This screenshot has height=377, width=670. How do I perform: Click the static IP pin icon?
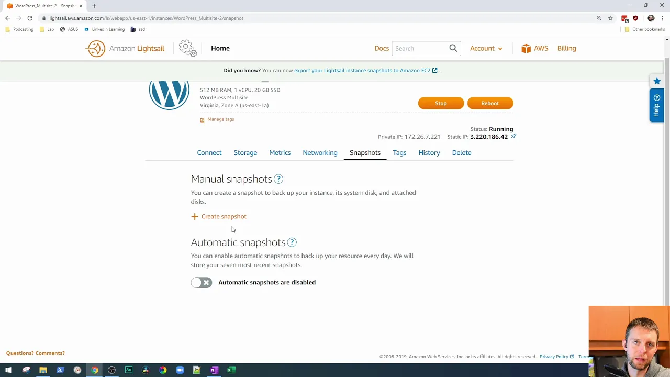tap(513, 136)
